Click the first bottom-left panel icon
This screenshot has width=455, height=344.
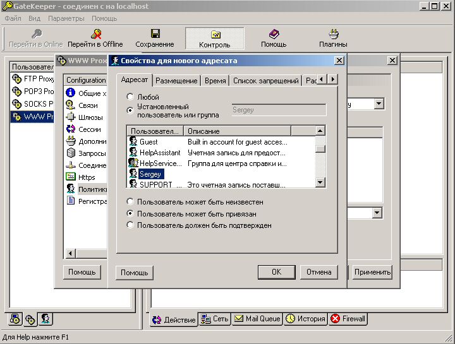tap(15, 319)
